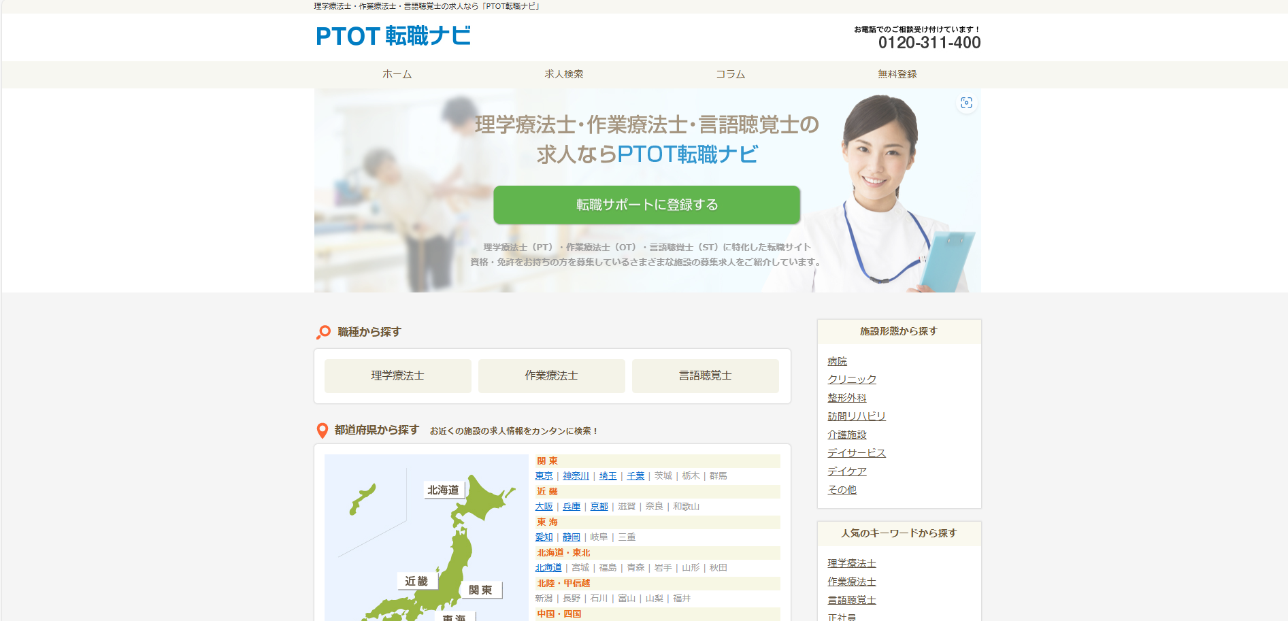1288x621 pixels.
Task: Click the 0120-311-400 phone number
Action: coord(929,43)
